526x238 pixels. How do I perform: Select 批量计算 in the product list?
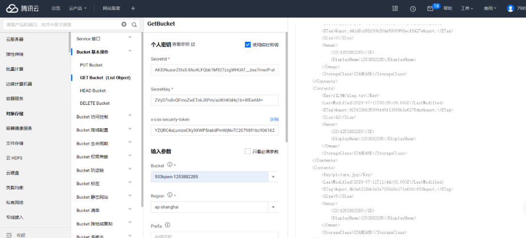pos(15,69)
